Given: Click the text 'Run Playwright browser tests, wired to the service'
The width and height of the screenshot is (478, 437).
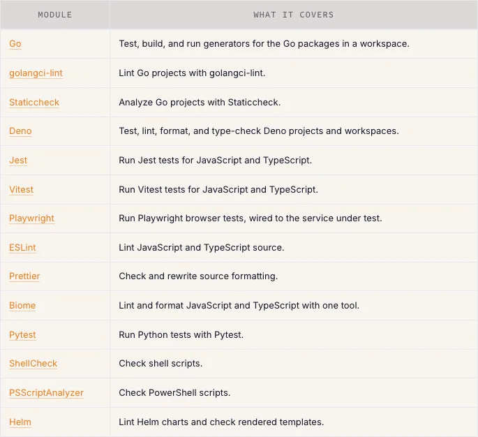Looking at the screenshot, I should (226, 218).
